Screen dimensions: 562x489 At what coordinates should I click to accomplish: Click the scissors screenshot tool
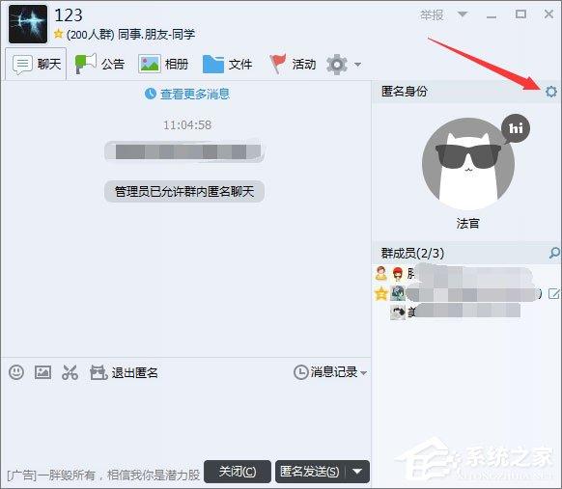[70, 372]
